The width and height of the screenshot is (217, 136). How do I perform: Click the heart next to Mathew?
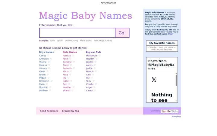50,90
